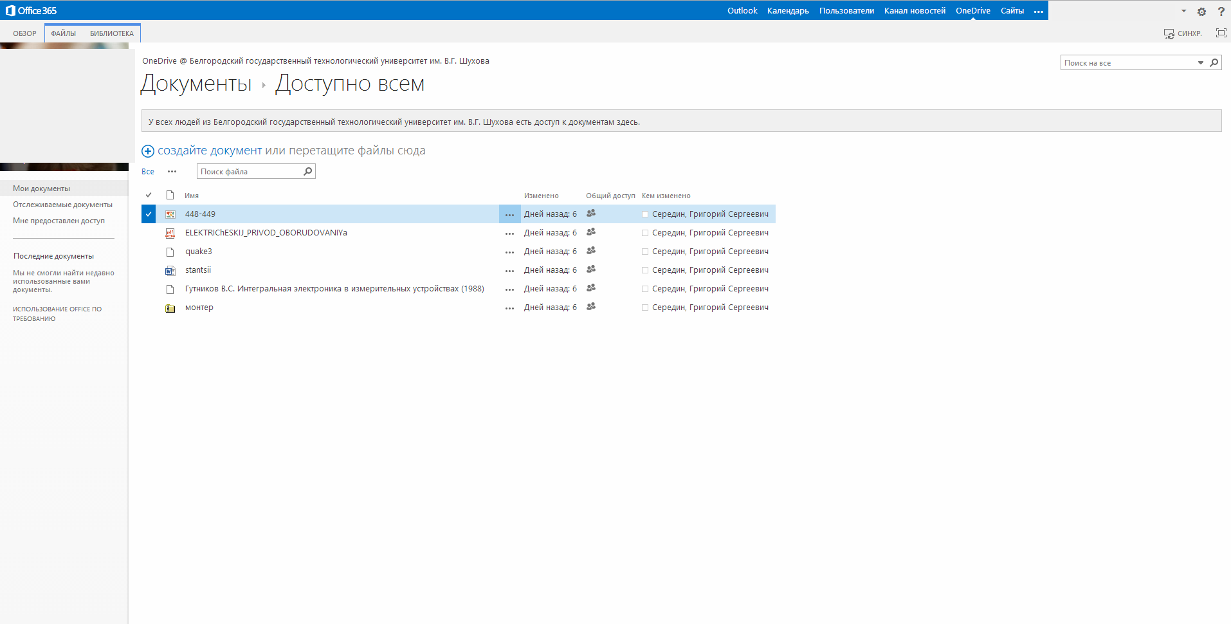This screenshot has width=1231, height=624.
Task: Toggle the focus on content icon
Action: (1221, 33)
